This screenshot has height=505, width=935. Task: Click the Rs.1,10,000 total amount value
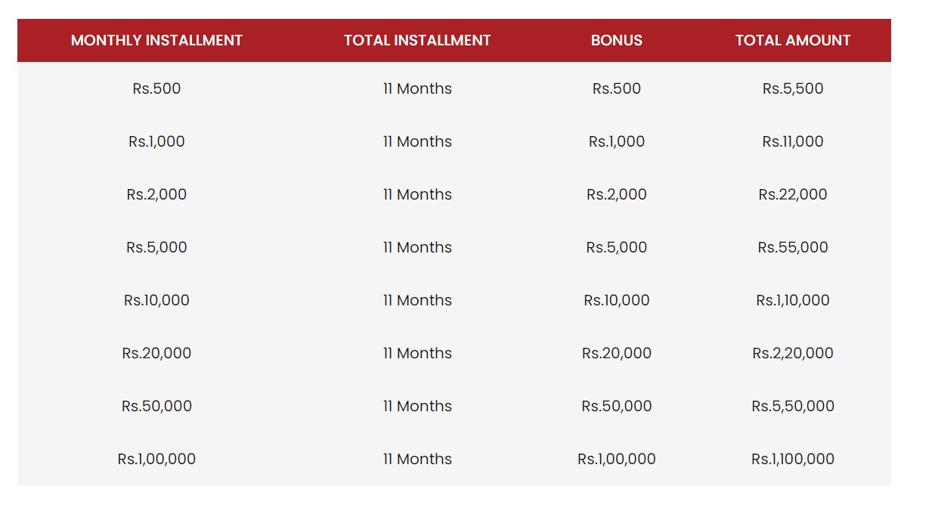793,300
